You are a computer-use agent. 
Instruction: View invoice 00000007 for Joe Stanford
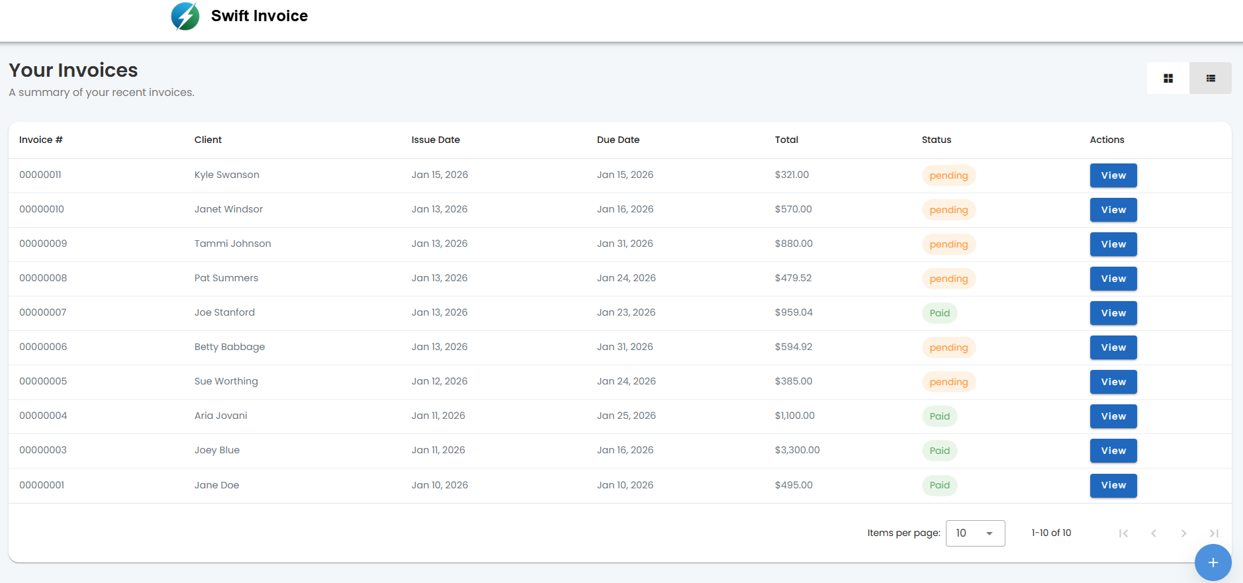[x=1113, y=313]
